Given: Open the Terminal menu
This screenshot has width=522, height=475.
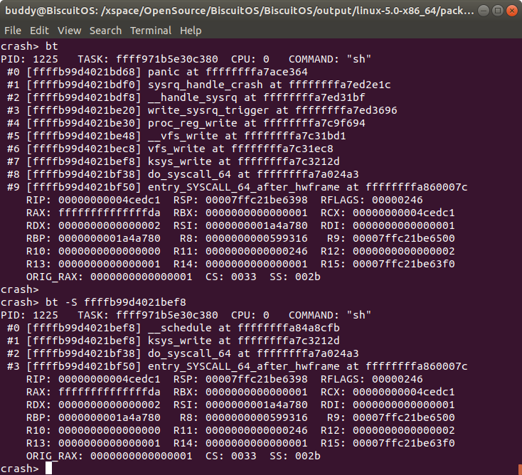Looking at the screenshot, I should (150, 31).
